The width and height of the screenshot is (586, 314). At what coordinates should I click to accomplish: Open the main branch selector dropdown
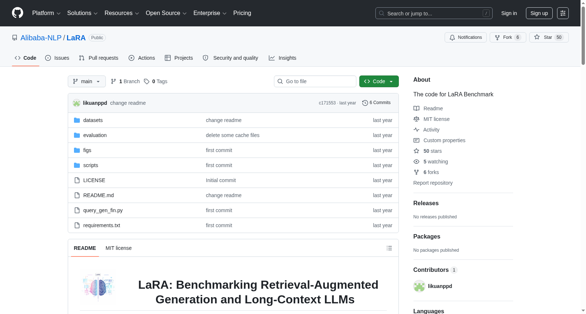pyautogui.click(x=87, y=81)
